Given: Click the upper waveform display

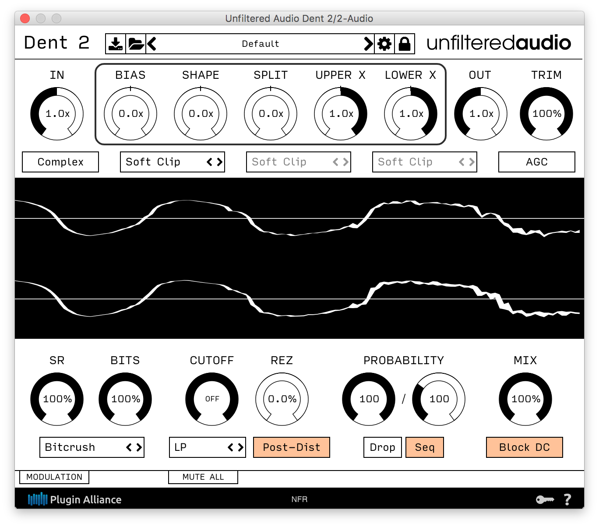Looking at the screenshot, I should 299,218.
